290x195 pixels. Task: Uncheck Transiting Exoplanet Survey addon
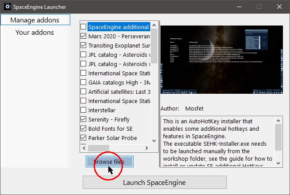[x=84, y=45]
